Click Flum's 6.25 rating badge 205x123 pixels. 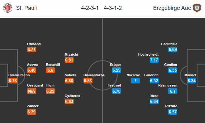click(50, 91)
